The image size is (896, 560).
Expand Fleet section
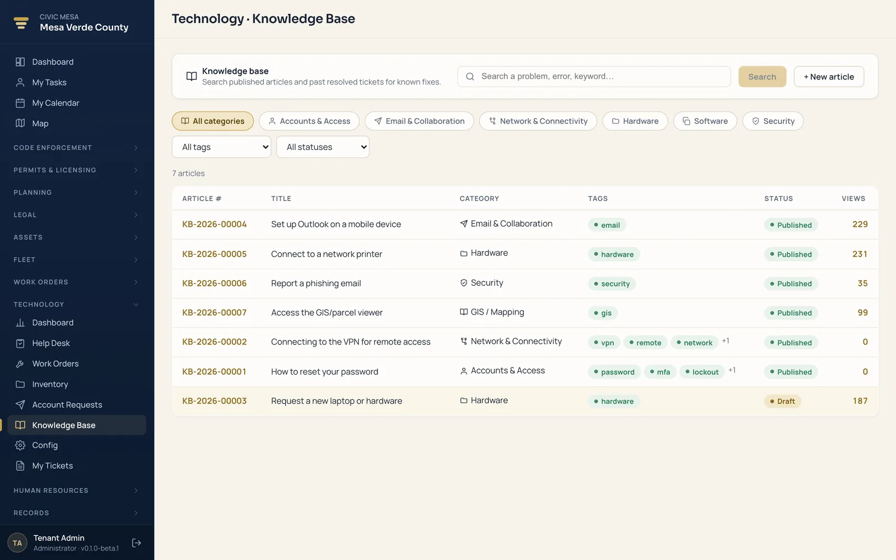[77, 260]
